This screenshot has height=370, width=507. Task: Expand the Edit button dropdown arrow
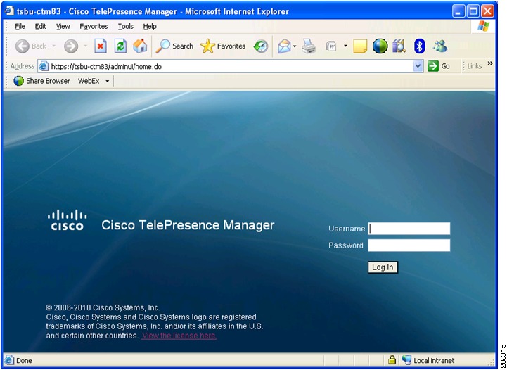(345, 46)
